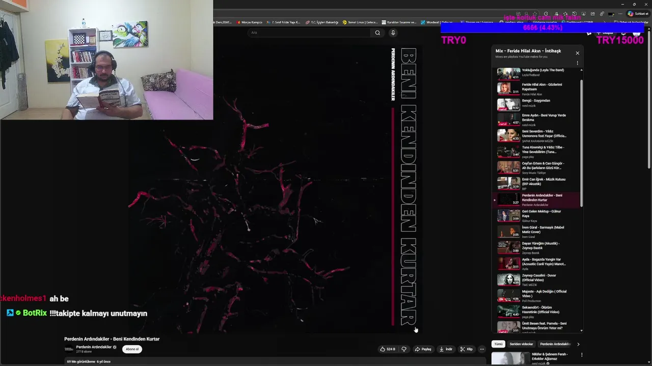This screenshot has height=366, width=652.
Task: Click the Klip clip button
Action: point(467,349)
